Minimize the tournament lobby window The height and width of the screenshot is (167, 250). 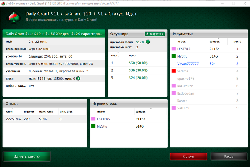click(x=222, y=3)
